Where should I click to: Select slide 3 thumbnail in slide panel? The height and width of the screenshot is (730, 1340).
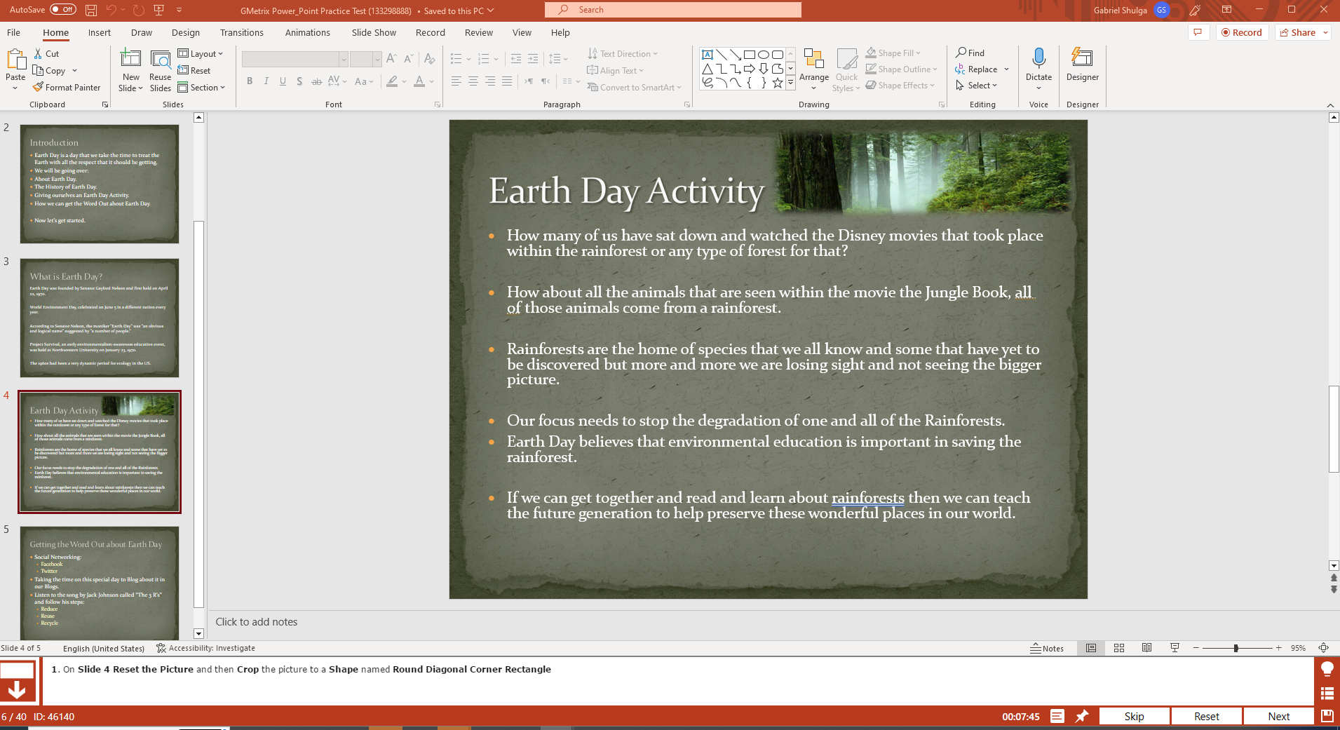[x=99, y=318]
